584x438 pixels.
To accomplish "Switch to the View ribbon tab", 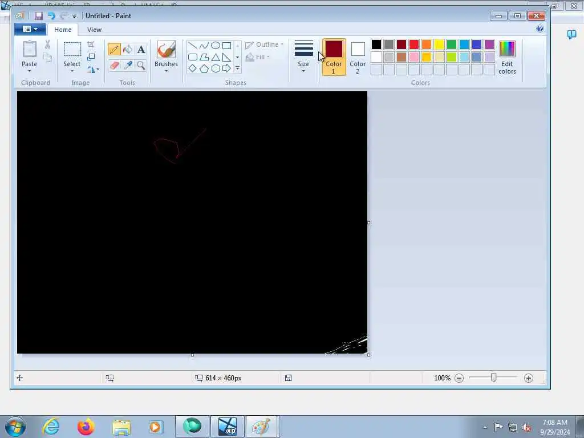I will tap(94, 30).
